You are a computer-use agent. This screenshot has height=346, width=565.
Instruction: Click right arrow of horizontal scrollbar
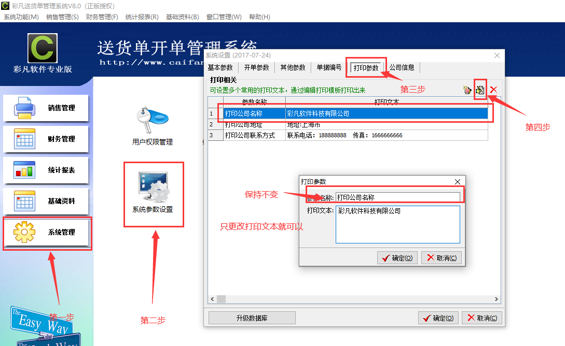click(497, 299)
